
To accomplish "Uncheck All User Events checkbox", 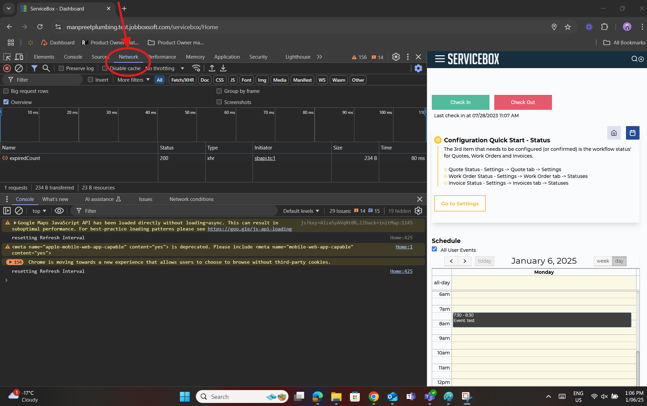I will coord(434,249).
